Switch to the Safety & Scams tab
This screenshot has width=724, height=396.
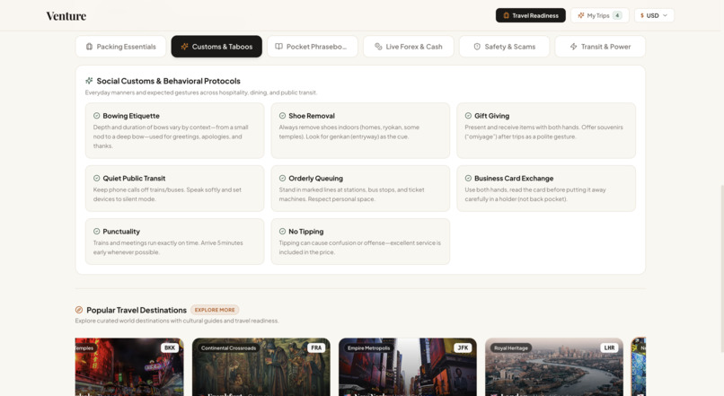(504, 47)
